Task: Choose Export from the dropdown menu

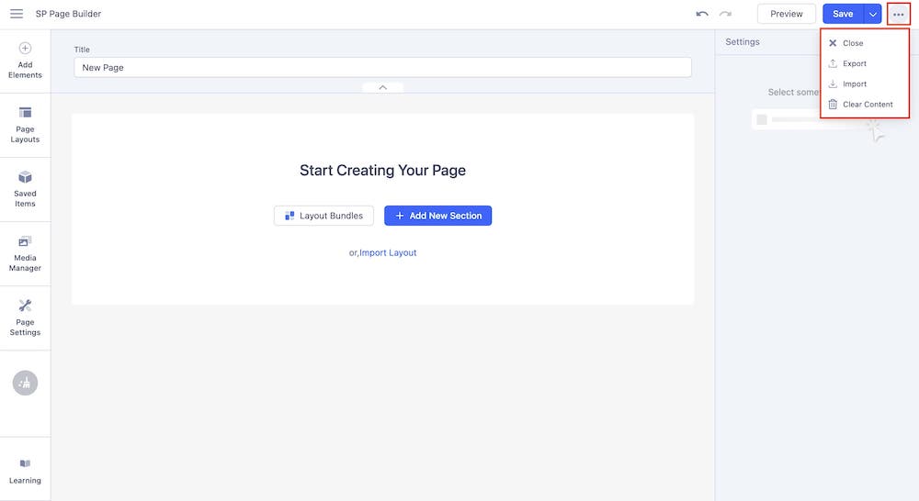Action: [x=854, y=63]
